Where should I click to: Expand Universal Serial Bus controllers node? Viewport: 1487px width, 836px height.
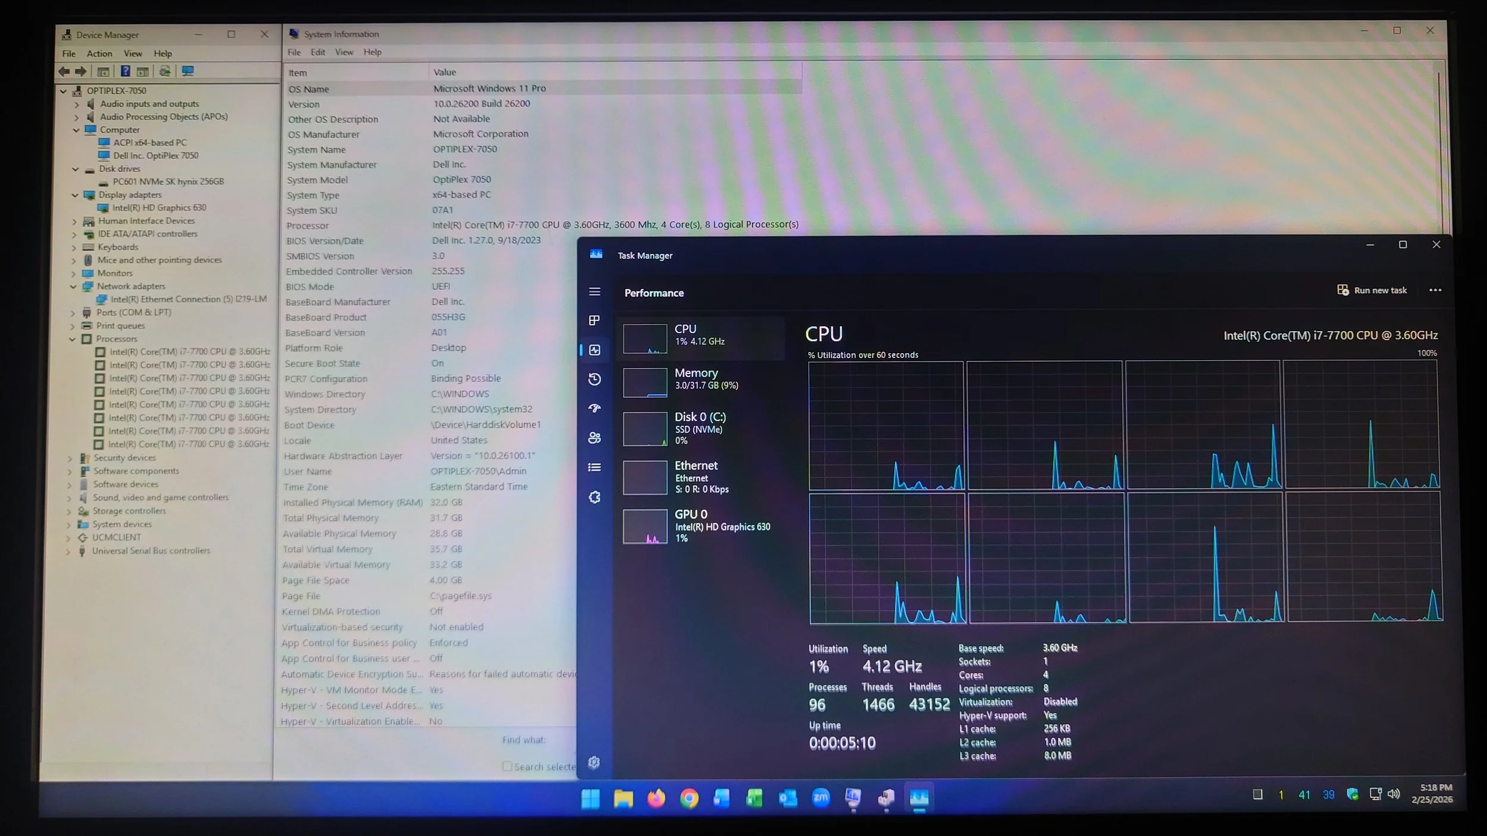[68, 551]
